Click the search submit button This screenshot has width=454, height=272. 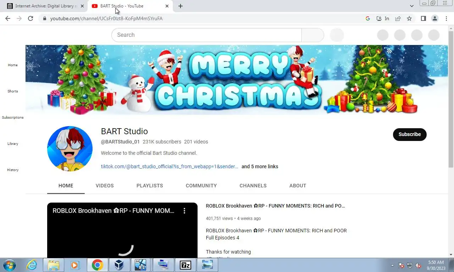coord(313,35)
